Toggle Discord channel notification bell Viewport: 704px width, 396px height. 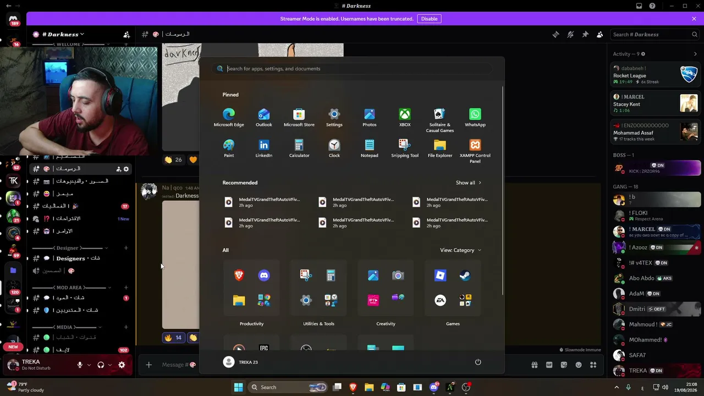click(570, 34)
